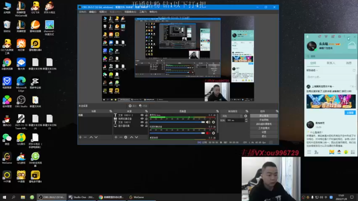Viewport: 358px width, 201px height.
Task: Move source up in the Sources panel
Action: click(x=132, y=137)
